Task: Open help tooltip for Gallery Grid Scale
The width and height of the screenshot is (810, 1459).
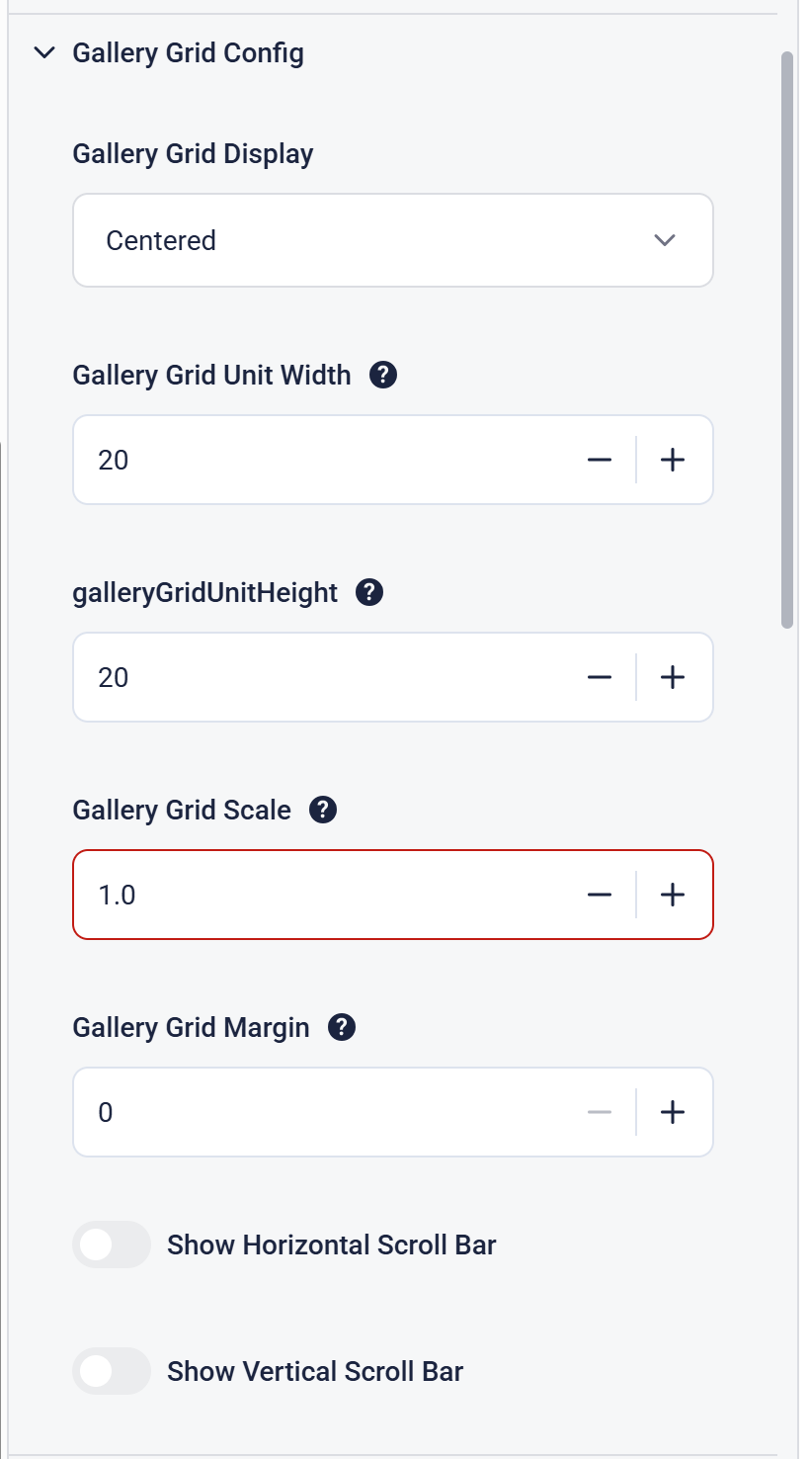Action: click(x=323, y=811)
